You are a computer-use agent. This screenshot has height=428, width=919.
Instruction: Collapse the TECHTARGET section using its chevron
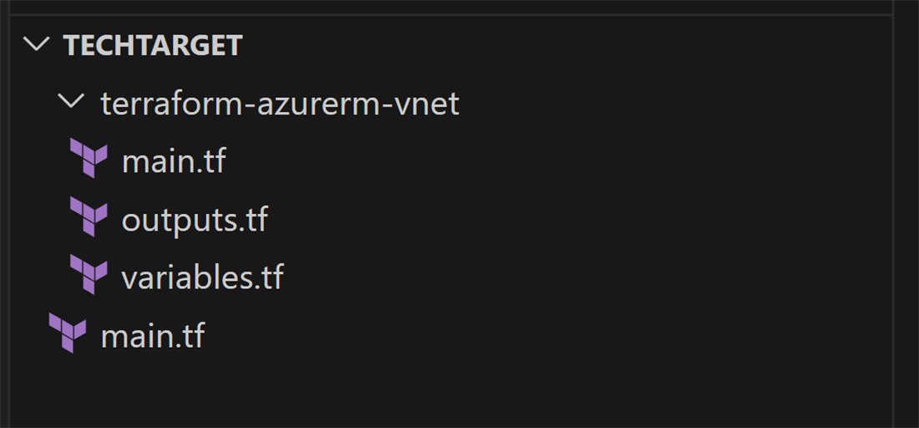37,44
